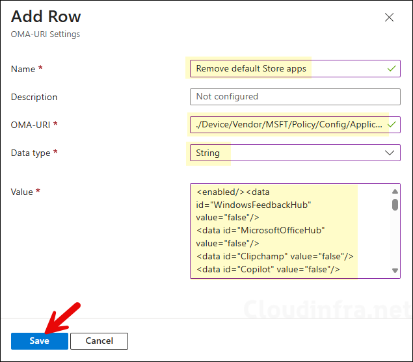The height and width of the screenshot is (362, 413).
Task: Save the OMA-URI row
Action: coord(39,341)
